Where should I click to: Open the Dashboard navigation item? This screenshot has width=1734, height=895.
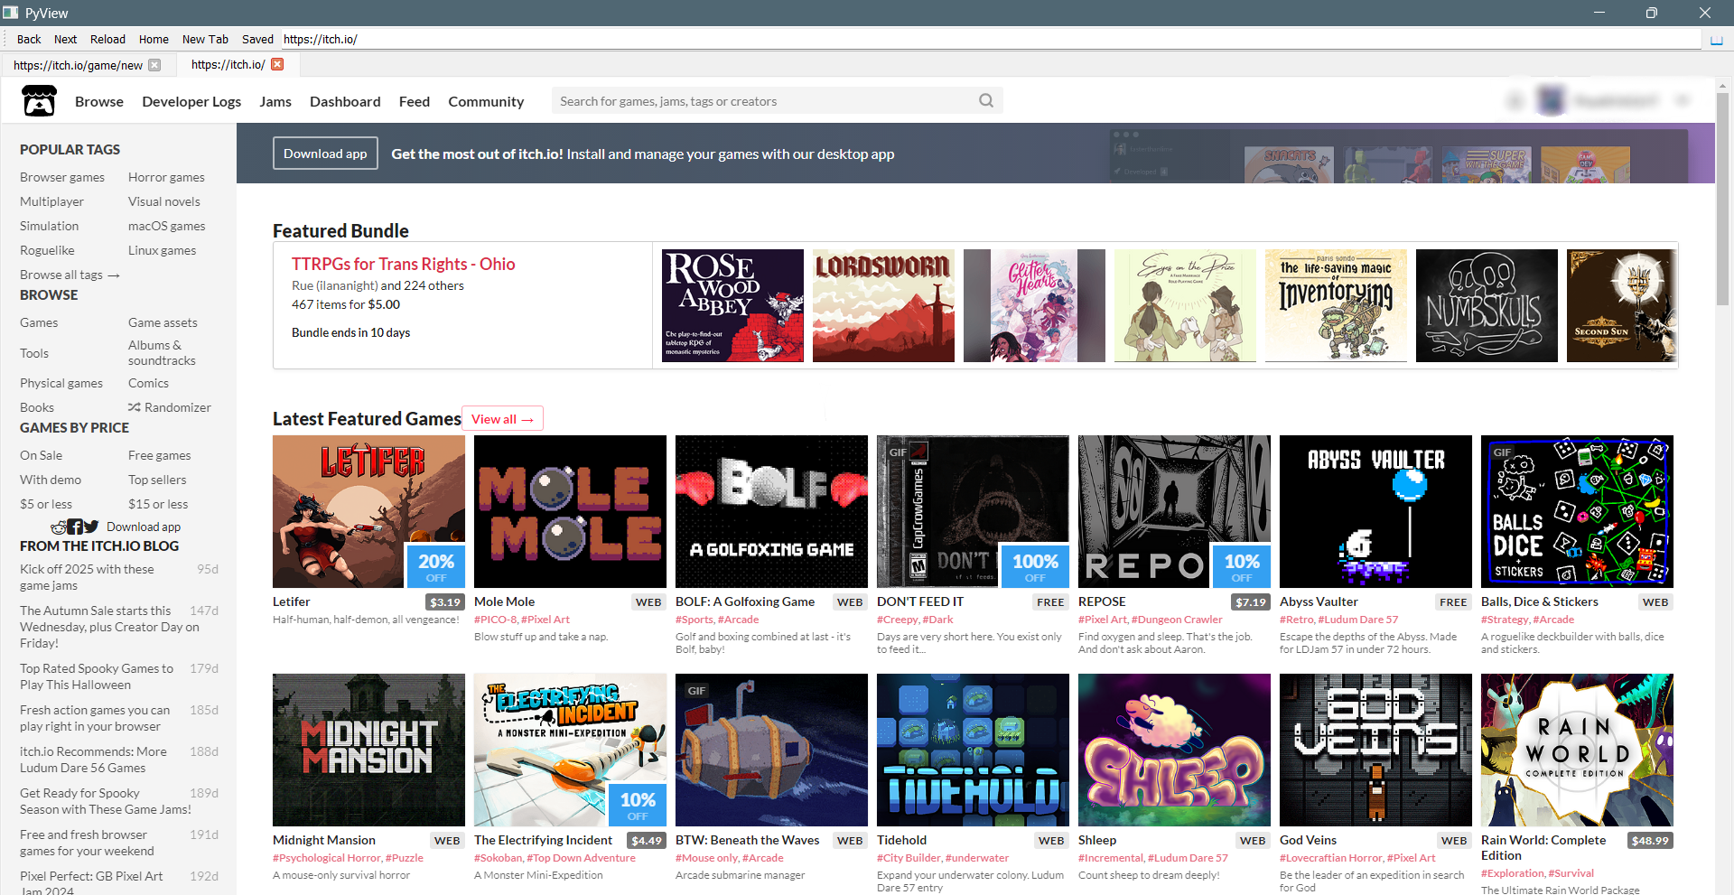click(345, 101)
